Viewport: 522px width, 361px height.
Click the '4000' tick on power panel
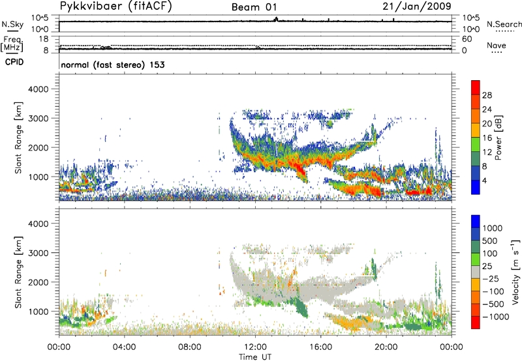click(x=38, y=89)
